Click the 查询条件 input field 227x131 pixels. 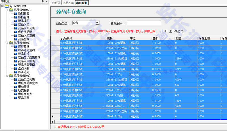pos(144,23)
